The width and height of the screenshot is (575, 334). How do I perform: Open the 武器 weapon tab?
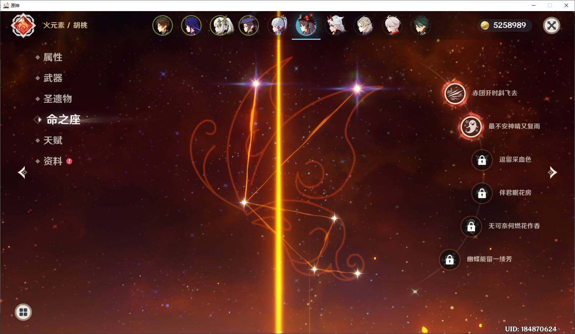point(53,78)
